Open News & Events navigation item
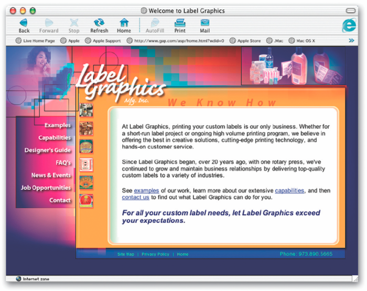367x291 pixels. point(51,175)
